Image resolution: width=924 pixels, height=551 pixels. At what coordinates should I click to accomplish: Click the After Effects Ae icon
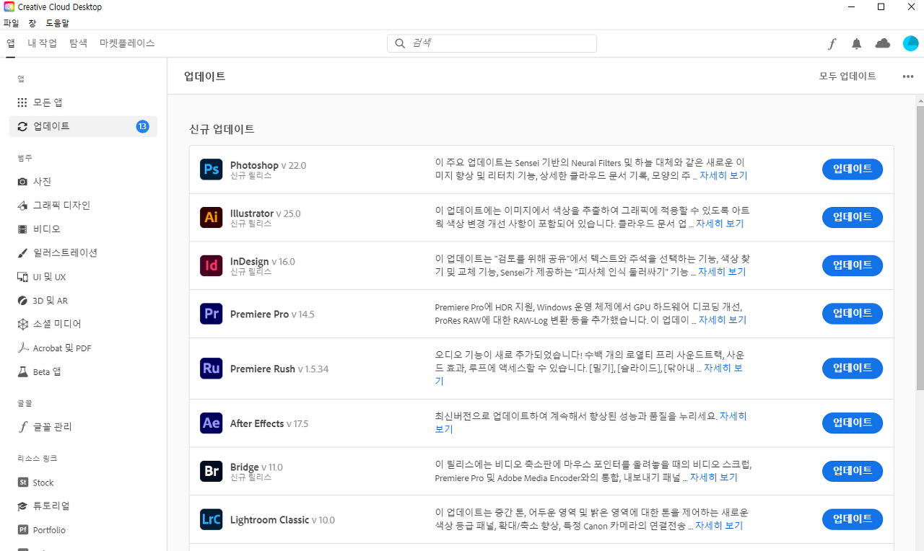tap(212, 423)
